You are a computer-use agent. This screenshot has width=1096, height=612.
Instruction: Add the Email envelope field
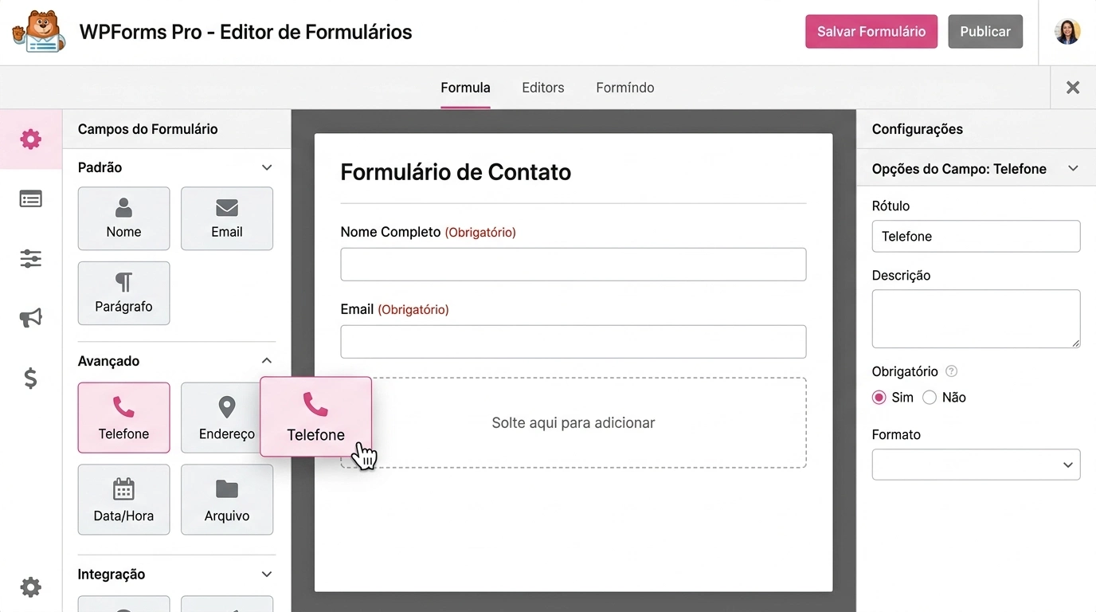pyautogui.click(x=227, y=218)
